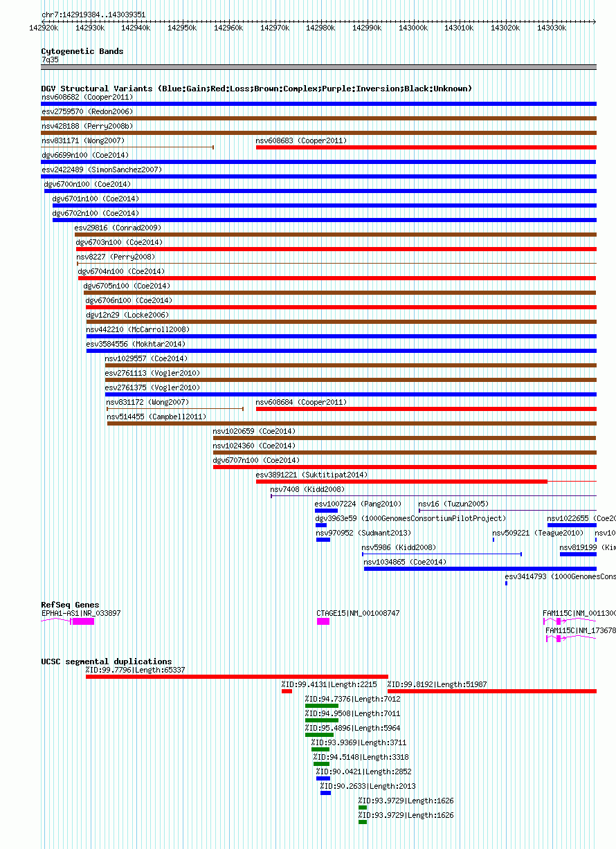Screen dimensions: 616x849
Task: Open variant esv2759570 (Redon2006) label
Action: (x=87, y=111)
